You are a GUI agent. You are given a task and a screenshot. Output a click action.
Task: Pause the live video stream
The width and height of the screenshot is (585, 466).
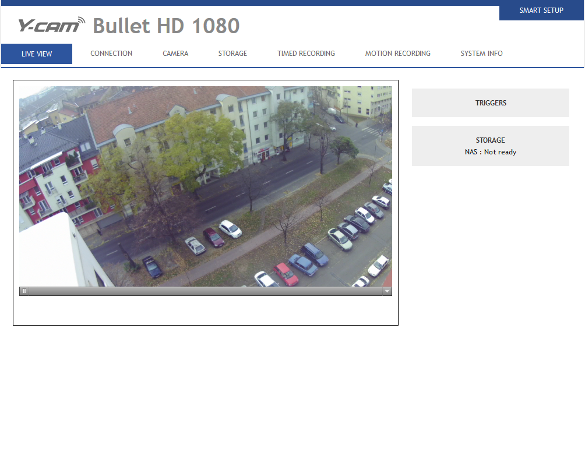(24, 291)
